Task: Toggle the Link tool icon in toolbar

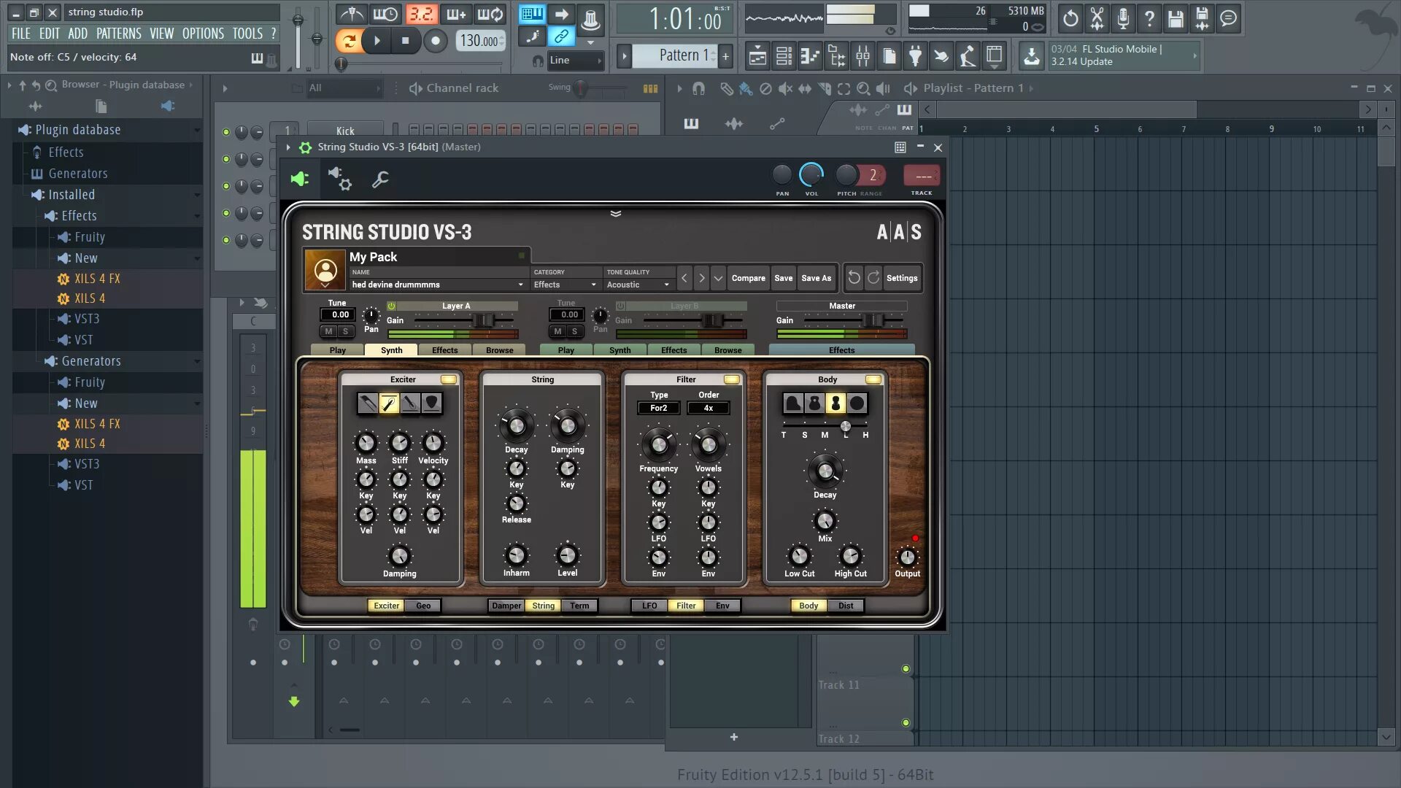Action: click(561, 36)
